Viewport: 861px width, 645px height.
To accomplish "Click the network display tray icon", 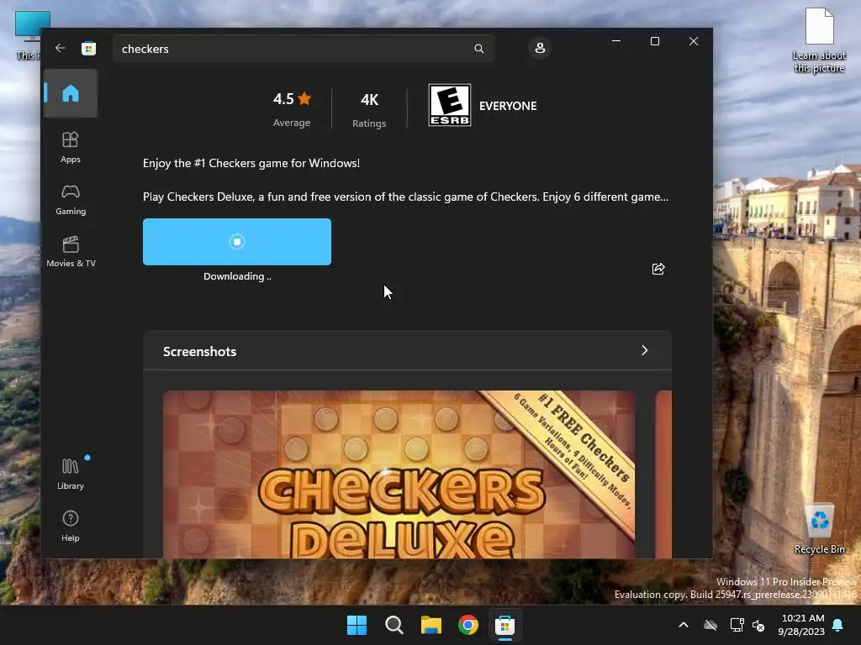I will [x=737, y=625].
